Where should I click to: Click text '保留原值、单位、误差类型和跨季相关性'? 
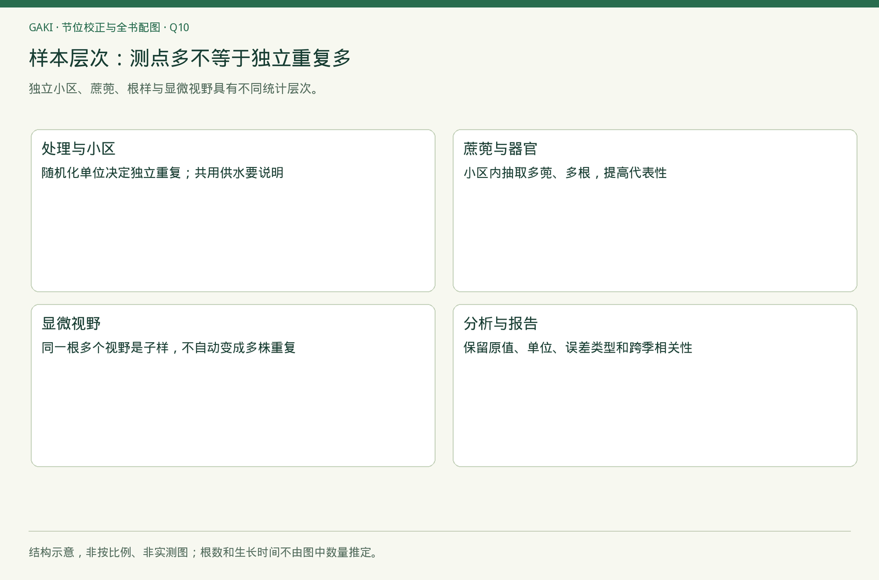click(577, 347)
